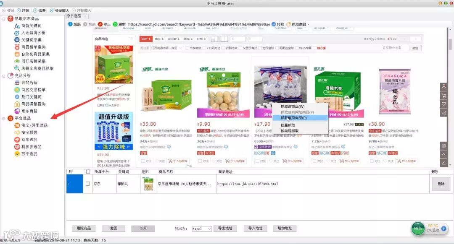Choose 批量抓取 from context menu

(x=300, y=125)
